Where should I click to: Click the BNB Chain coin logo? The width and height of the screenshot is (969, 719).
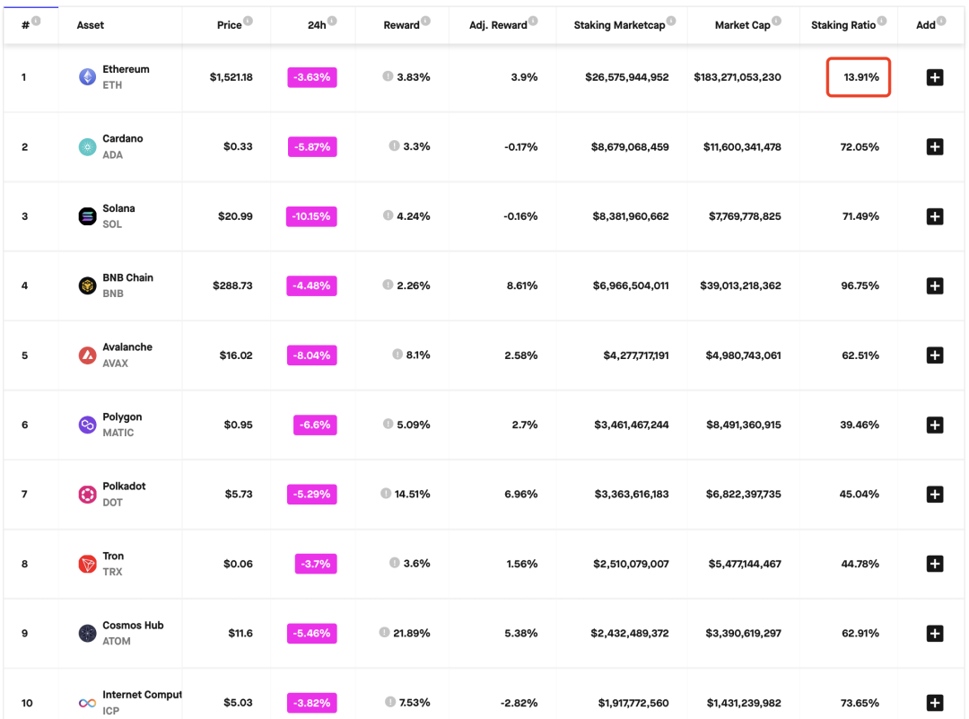[87, 285]
